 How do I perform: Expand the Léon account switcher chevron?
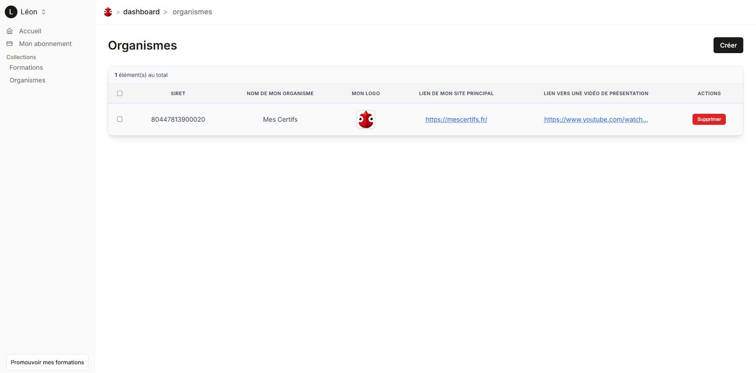44,12
